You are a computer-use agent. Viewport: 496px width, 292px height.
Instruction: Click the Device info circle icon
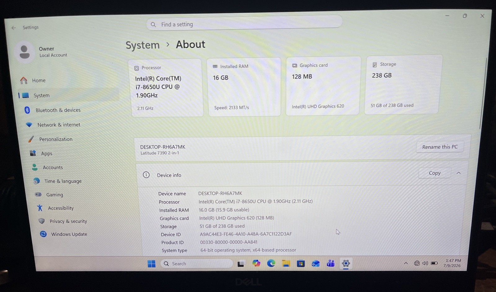coord(146,175)
